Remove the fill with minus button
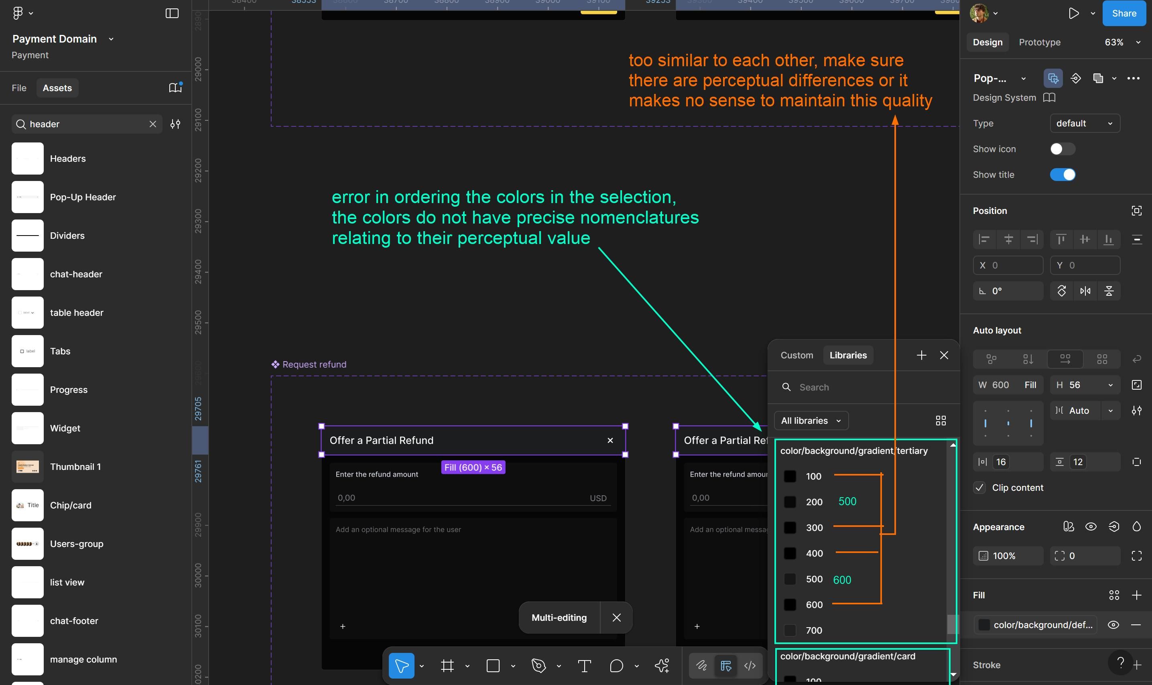Image resolution: width=1152 pixels, height=685 pixels. [1136, 625]
